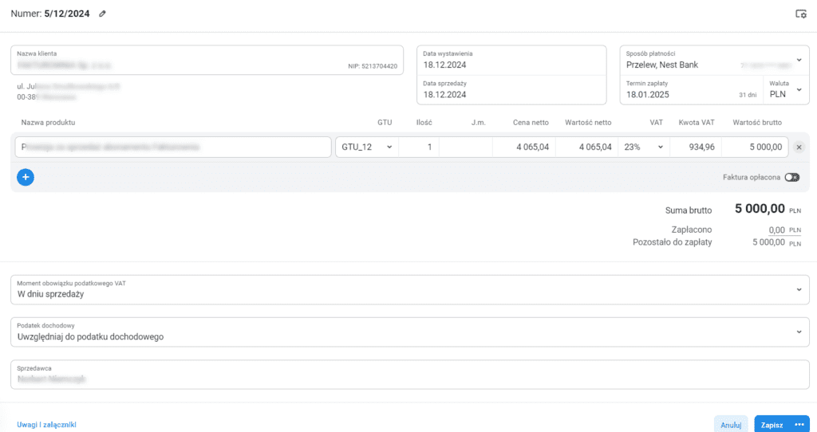
Task: Click the Ilość quantity field
Action: [418, 147]
